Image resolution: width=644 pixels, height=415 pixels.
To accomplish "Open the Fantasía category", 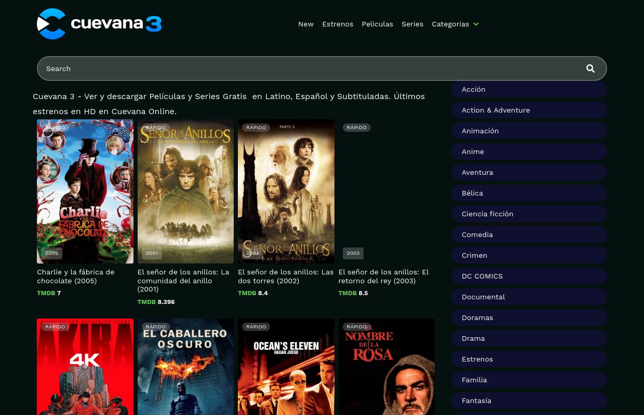I will pyautogui.click(x=529, y=400).
